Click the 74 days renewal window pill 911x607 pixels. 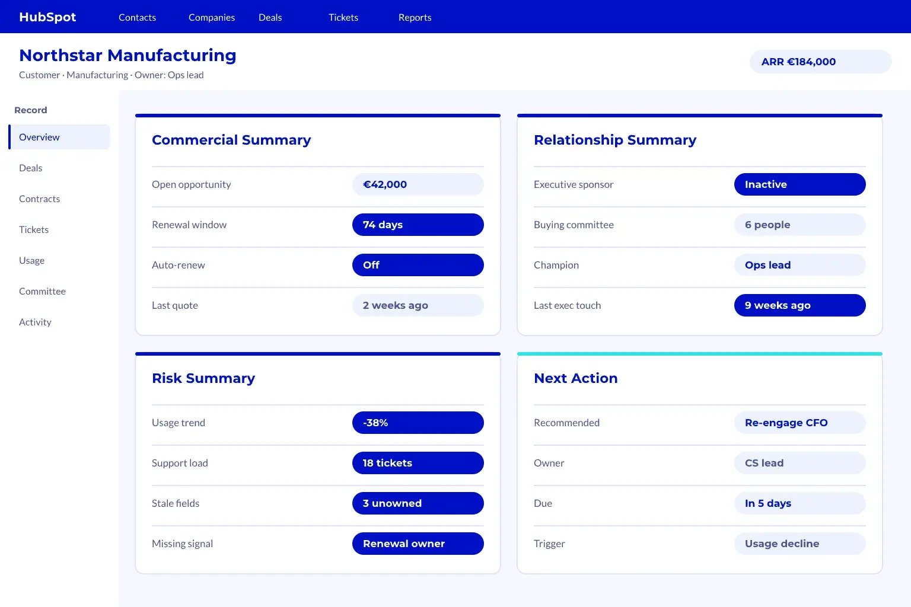418,225
